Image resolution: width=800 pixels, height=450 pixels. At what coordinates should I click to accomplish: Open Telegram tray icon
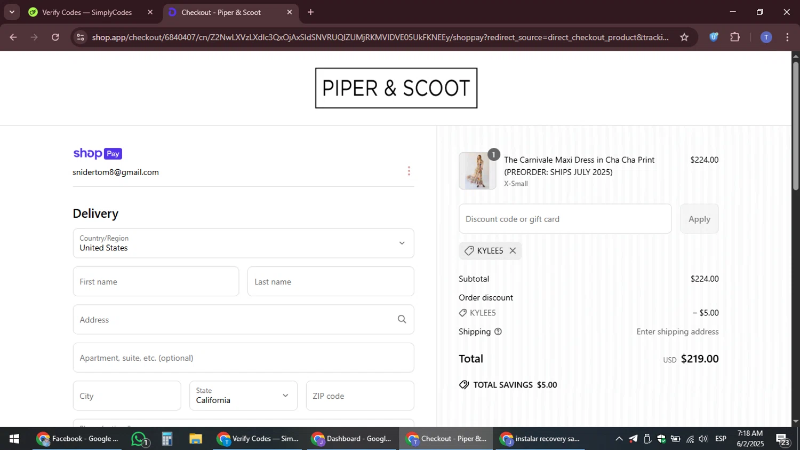[633, 439]
